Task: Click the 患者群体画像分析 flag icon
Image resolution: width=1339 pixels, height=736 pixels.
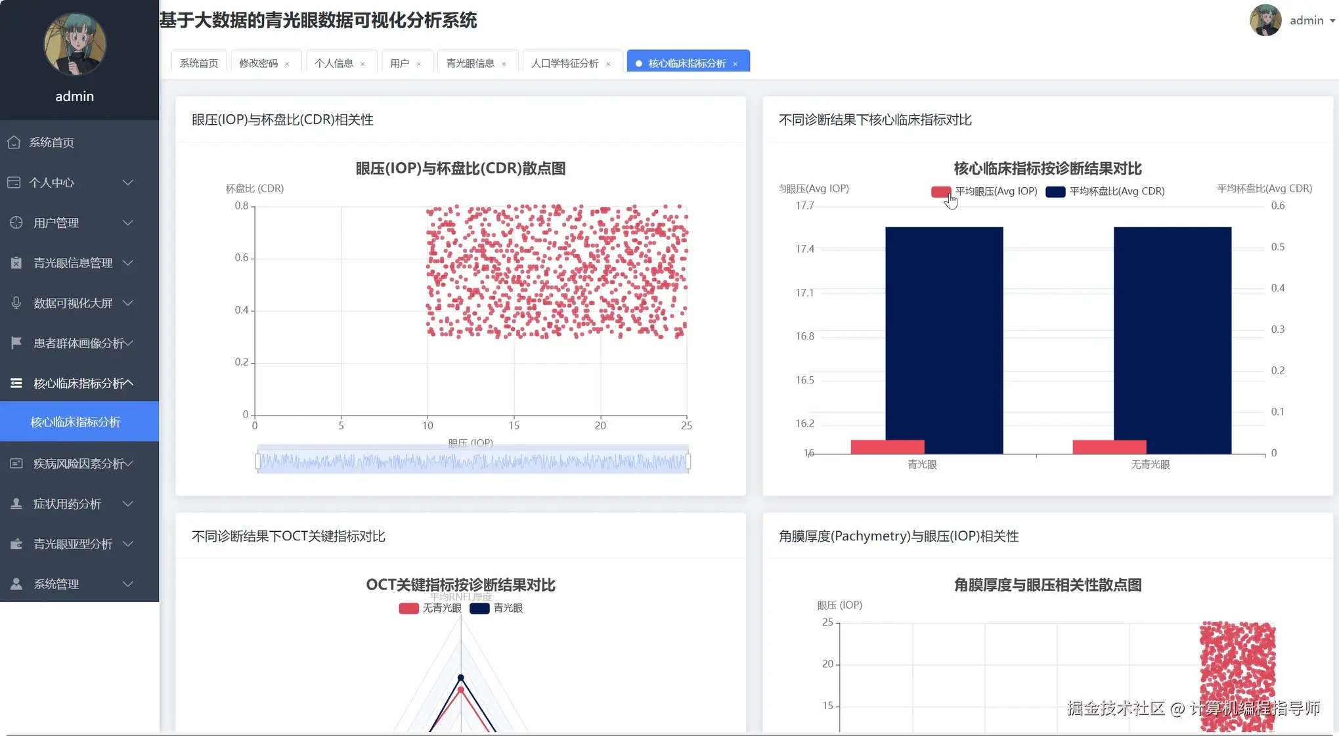Action: (15, 343)
